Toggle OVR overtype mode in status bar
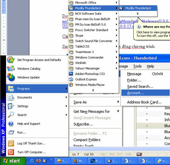 pyautogui.click(x=128, y=154)
